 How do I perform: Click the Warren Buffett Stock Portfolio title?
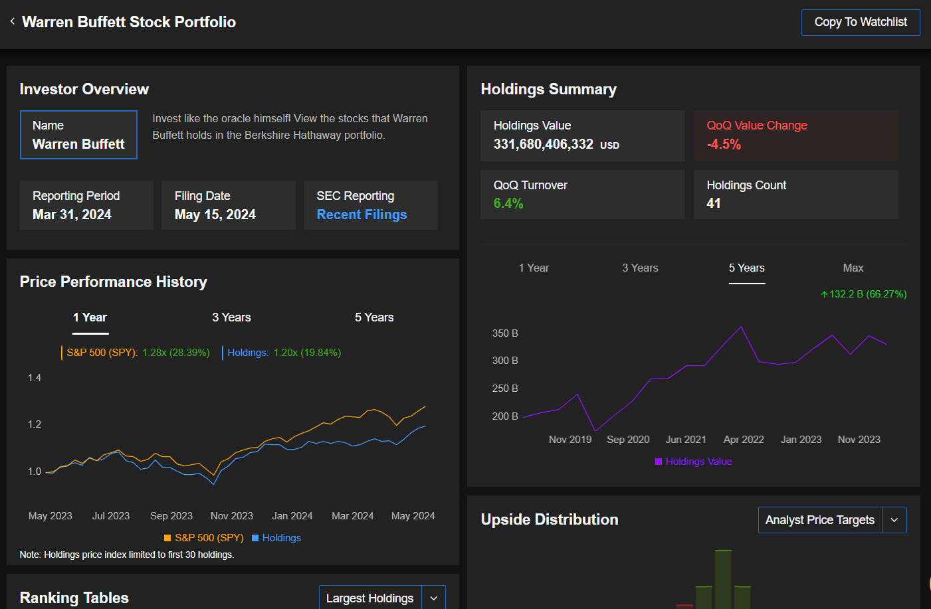click(x=129, y=22)
